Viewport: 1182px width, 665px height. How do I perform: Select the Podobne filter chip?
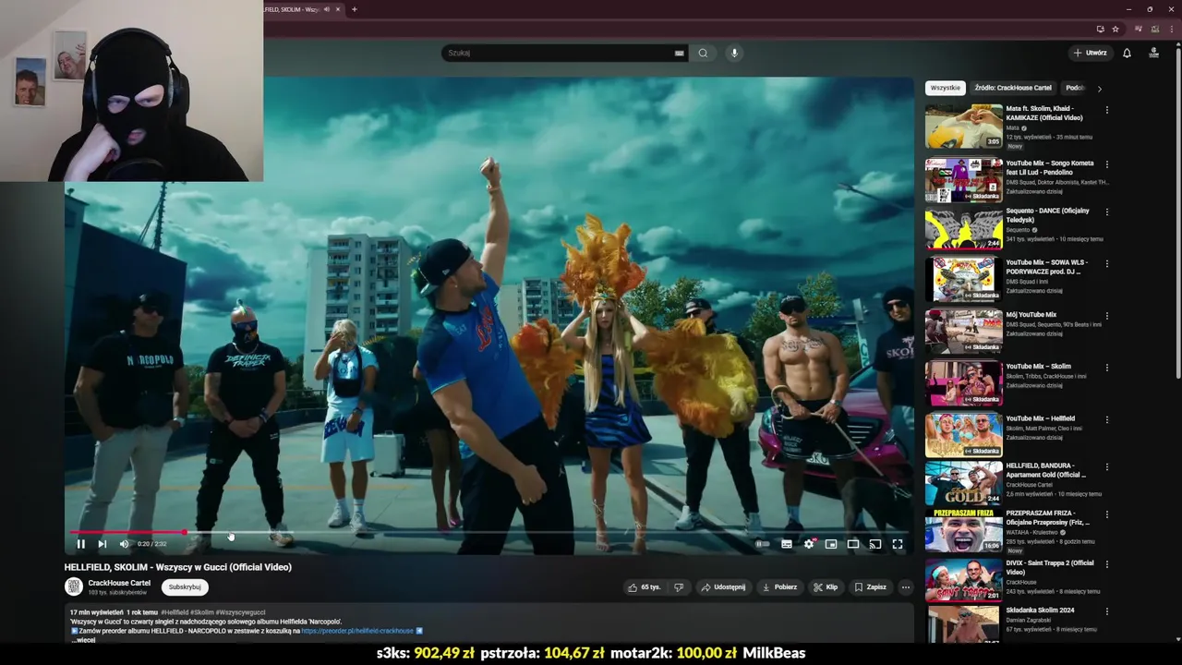(x=1075, y=88)
